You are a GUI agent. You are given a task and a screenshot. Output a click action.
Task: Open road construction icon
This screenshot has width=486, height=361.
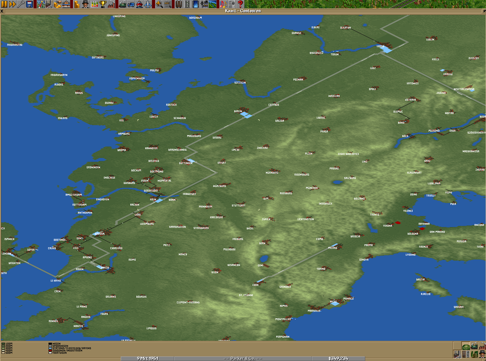pos(188,5)
